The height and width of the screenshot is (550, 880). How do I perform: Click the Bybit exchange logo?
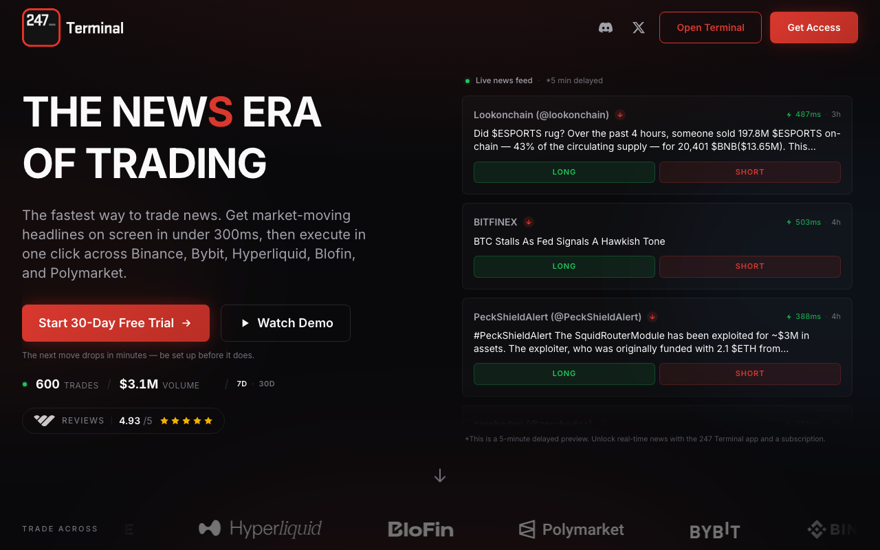715,530
